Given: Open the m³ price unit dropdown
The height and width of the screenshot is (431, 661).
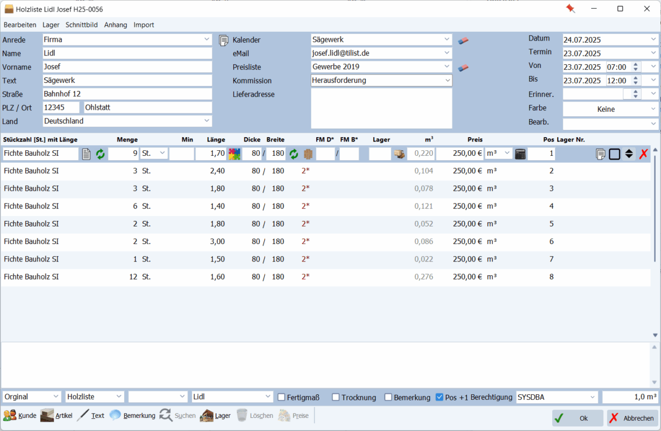Looking at the screenshot, I should point(507,154).
